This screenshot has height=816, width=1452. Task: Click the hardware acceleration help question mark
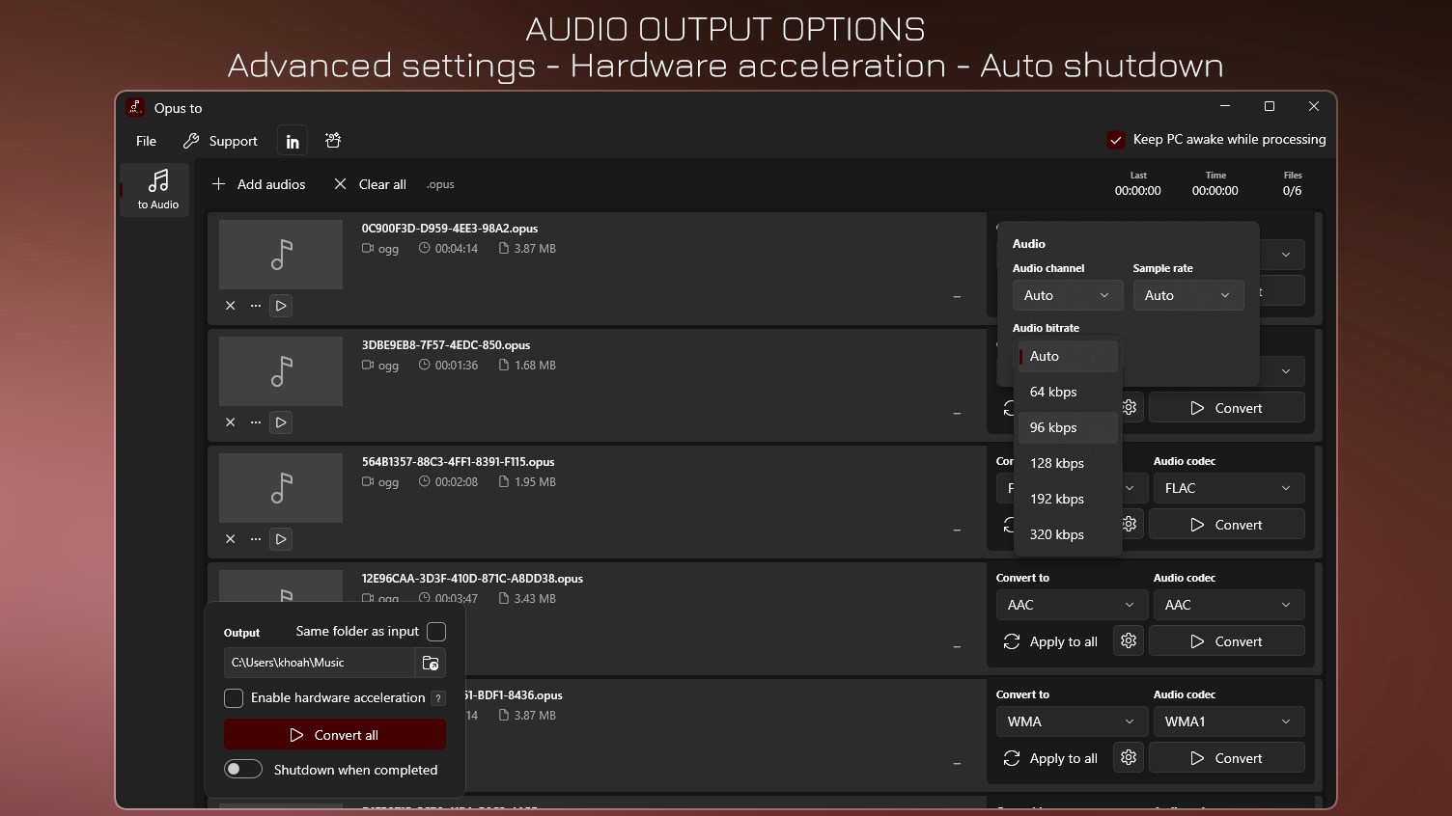[438, 698]
